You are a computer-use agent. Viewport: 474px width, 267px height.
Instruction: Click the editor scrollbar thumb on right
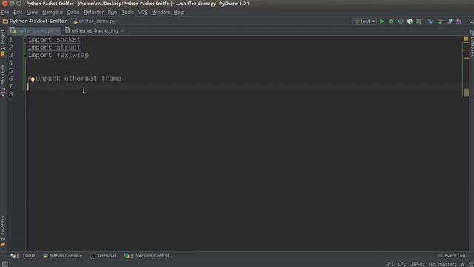[x=466, y=93]
